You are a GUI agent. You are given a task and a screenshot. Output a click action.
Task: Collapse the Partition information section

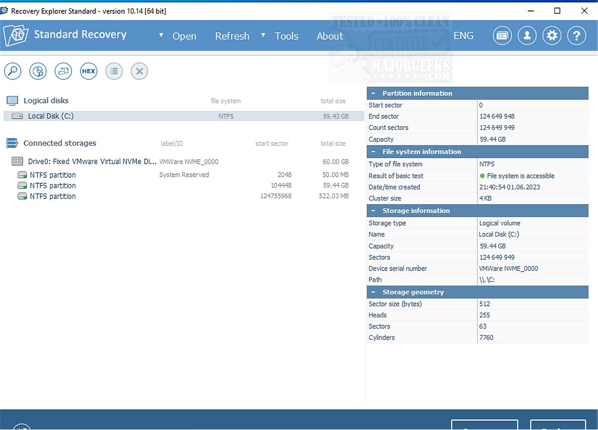tap(373, 93)
